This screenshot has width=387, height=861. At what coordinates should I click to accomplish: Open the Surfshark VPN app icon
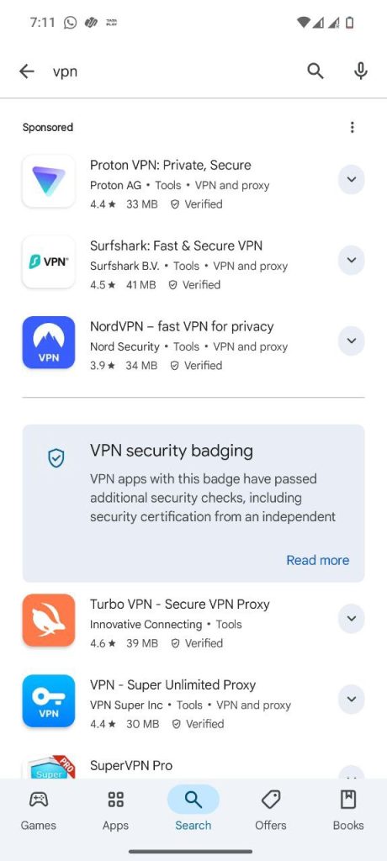pos(49,261)
